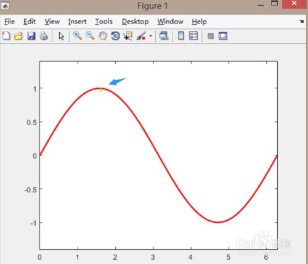This screenshot has height=264, width=308.
Task: Select the Edit Plot arrow tool
Action: pyautogui.click(x=61, y=36)
